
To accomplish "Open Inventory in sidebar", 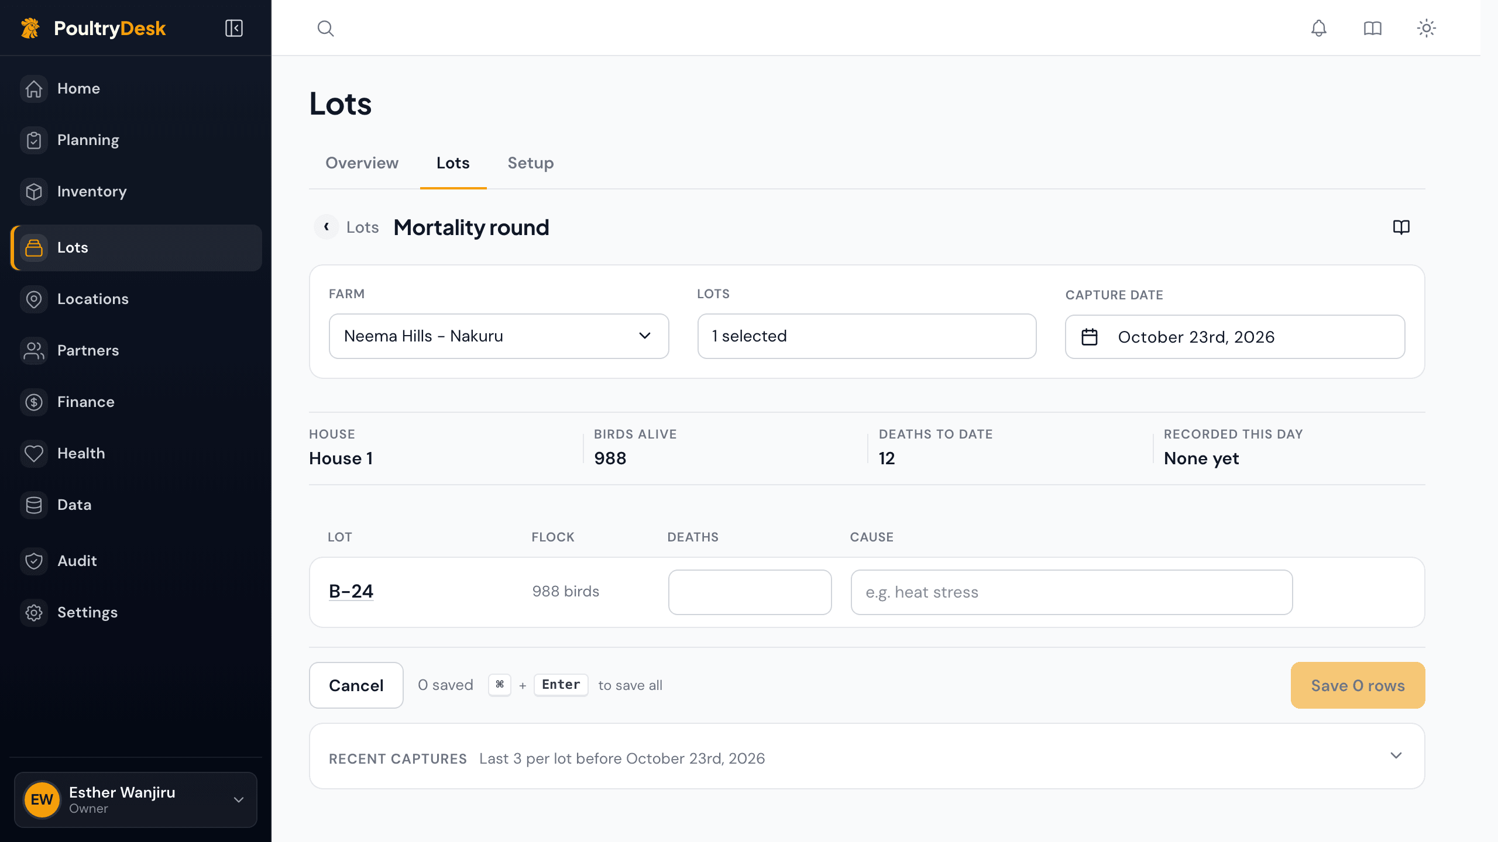I will pos(136,192).
